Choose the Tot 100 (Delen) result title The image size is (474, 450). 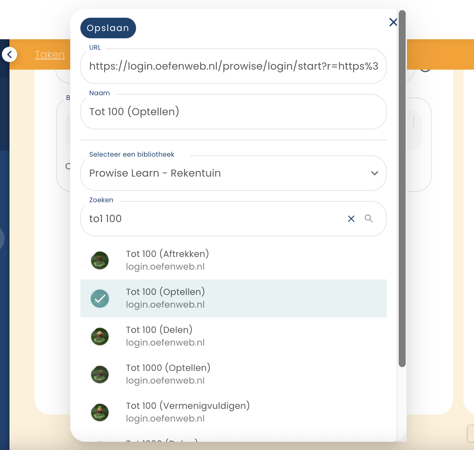[x=159, y=330]
